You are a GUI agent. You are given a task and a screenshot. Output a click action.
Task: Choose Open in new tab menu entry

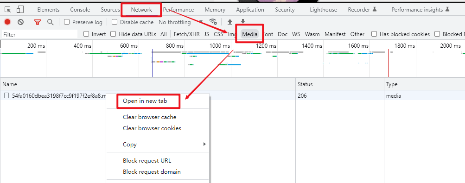145,101
